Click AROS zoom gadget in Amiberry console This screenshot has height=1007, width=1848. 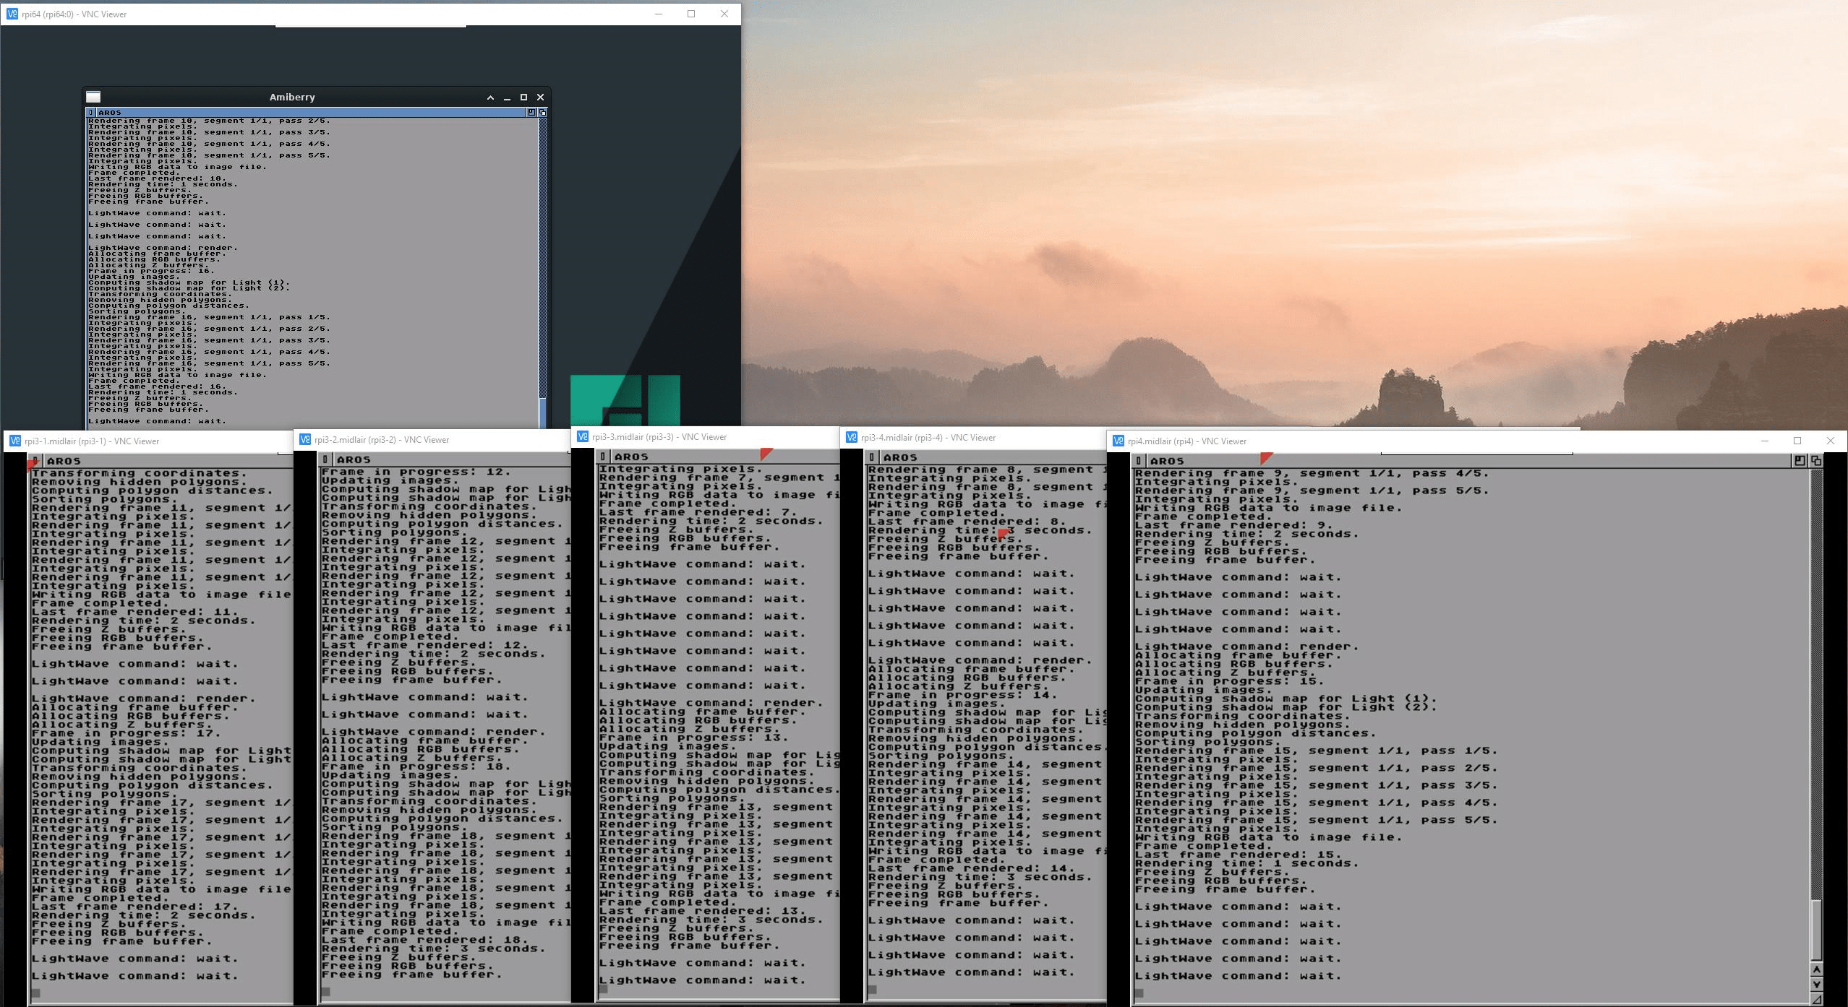pos(531,113)
